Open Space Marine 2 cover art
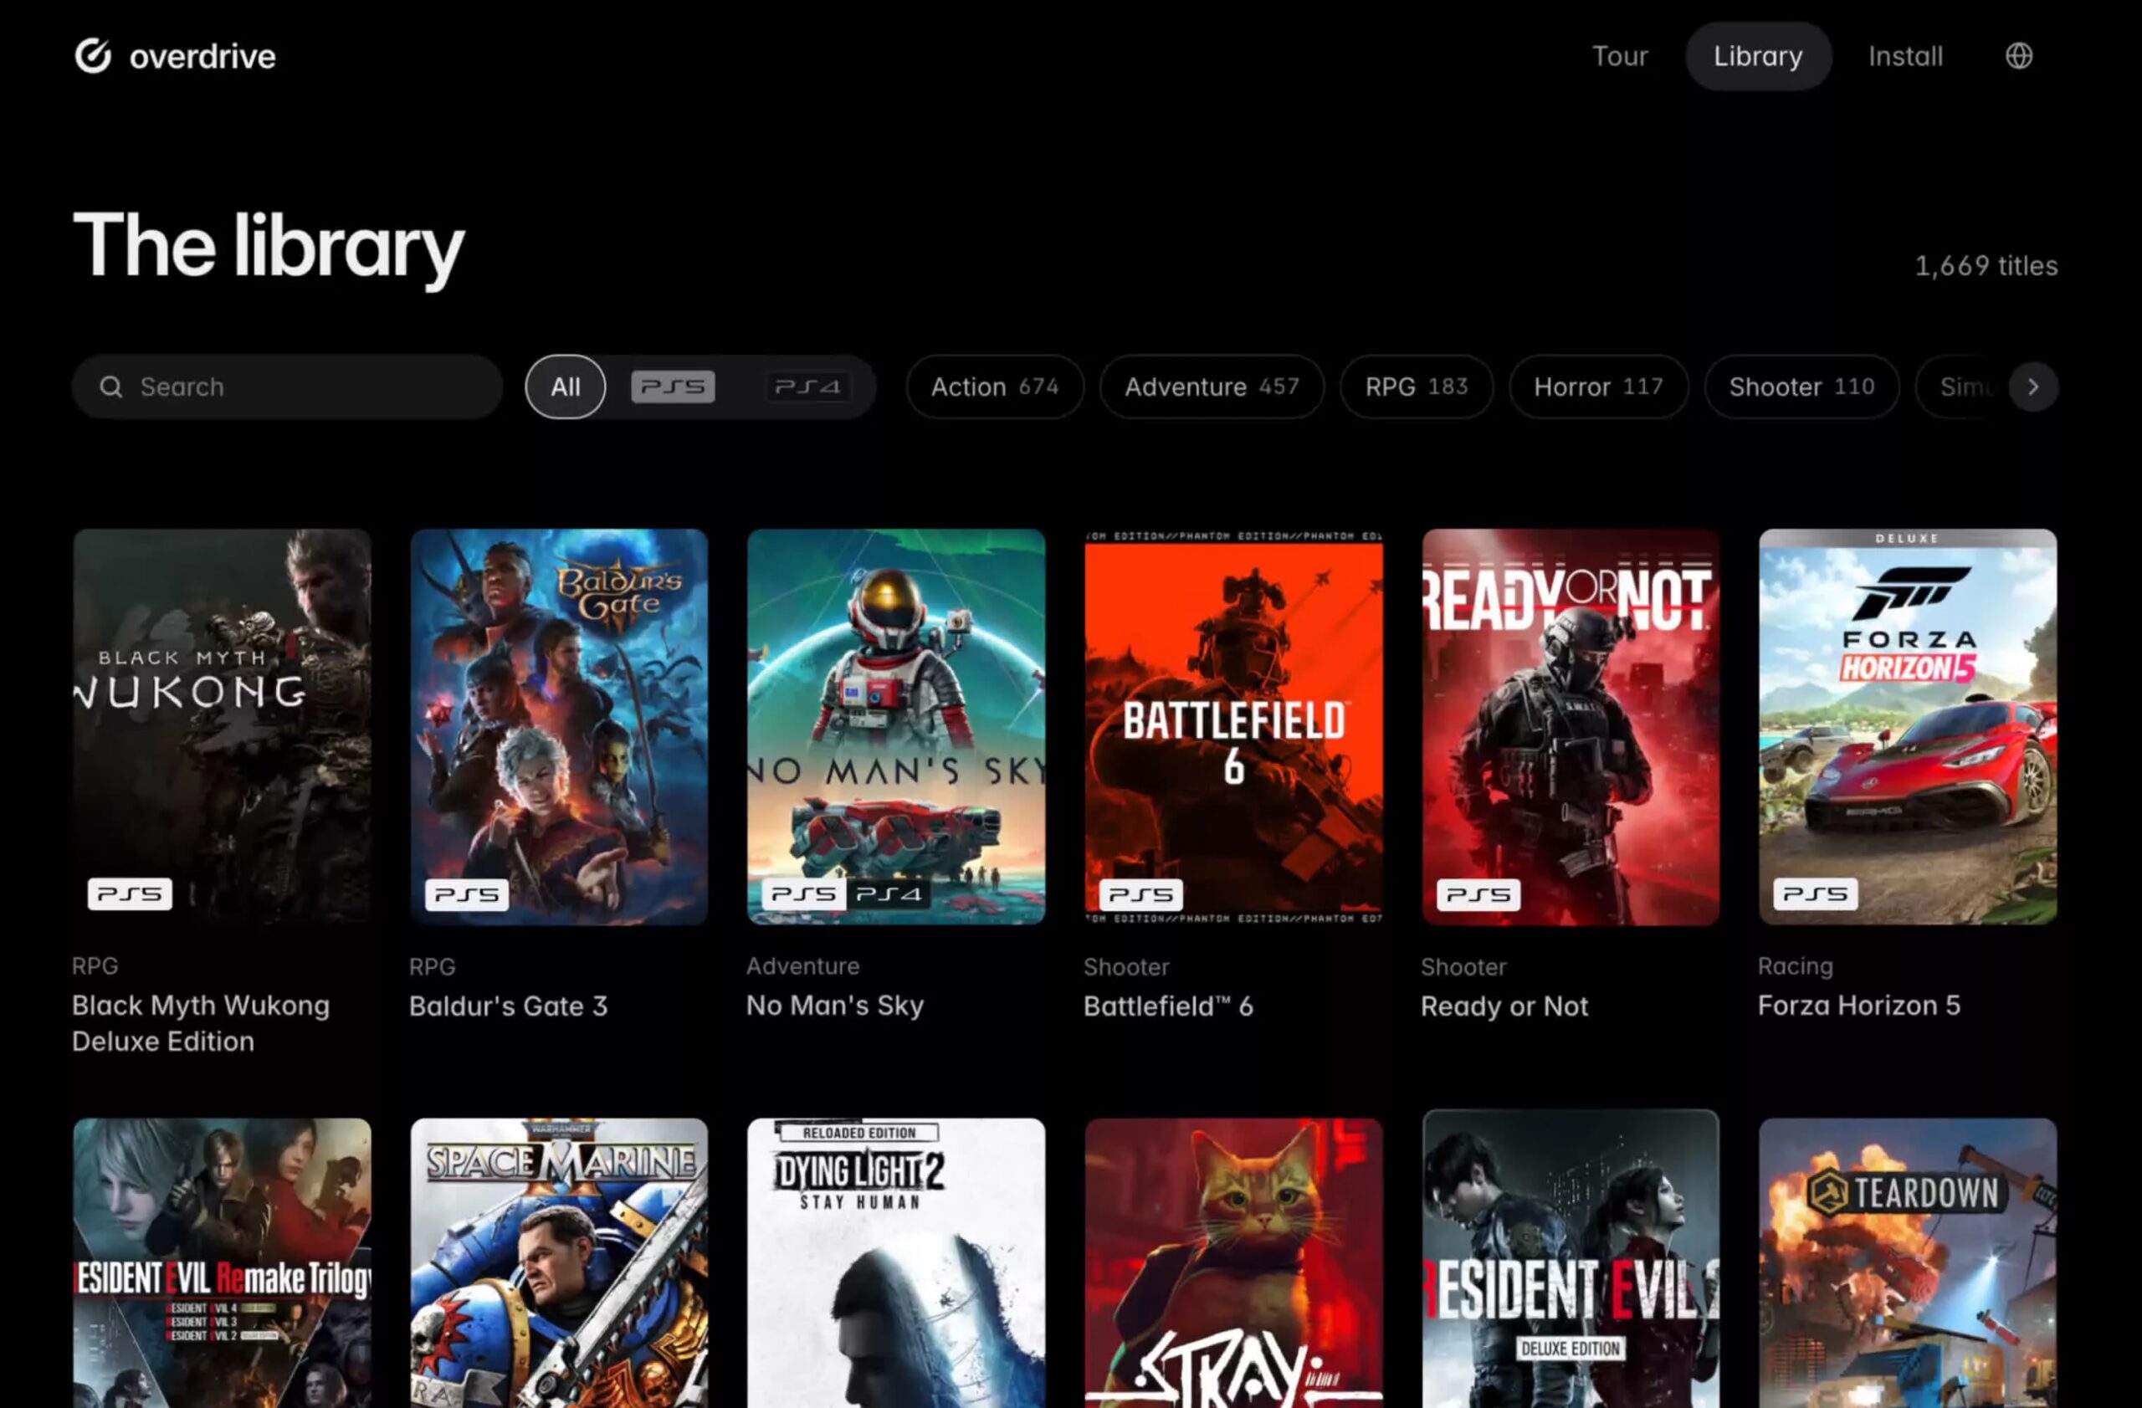This screenshot has width=2142, height=1408. click(x=559, y=1263)
